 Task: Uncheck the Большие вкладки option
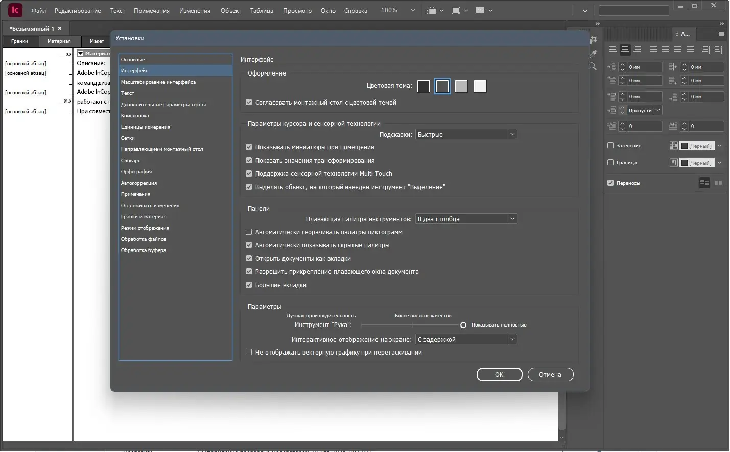249,285
